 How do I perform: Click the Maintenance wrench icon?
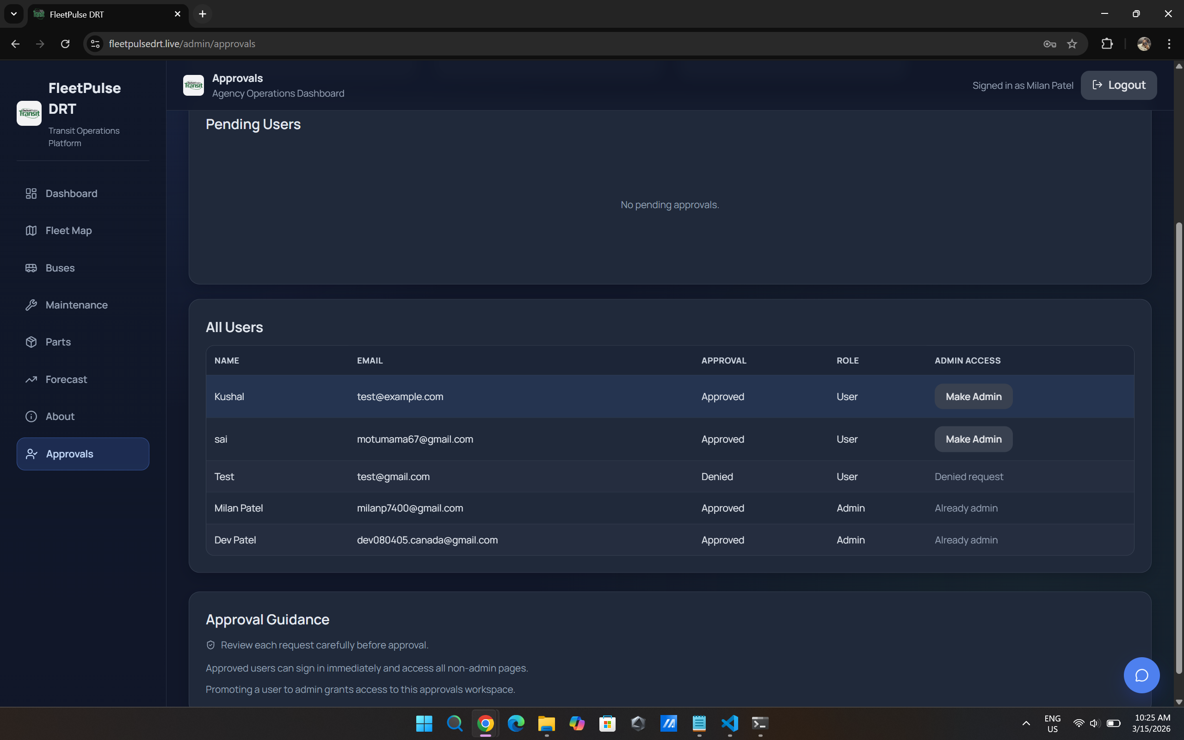(x=31, y=305)
